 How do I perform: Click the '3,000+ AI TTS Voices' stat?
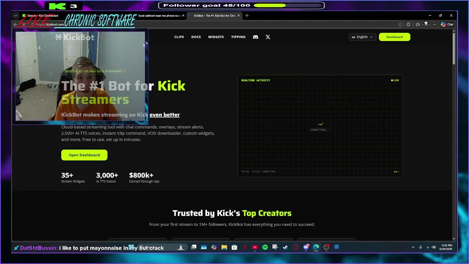tap(107, 177)
